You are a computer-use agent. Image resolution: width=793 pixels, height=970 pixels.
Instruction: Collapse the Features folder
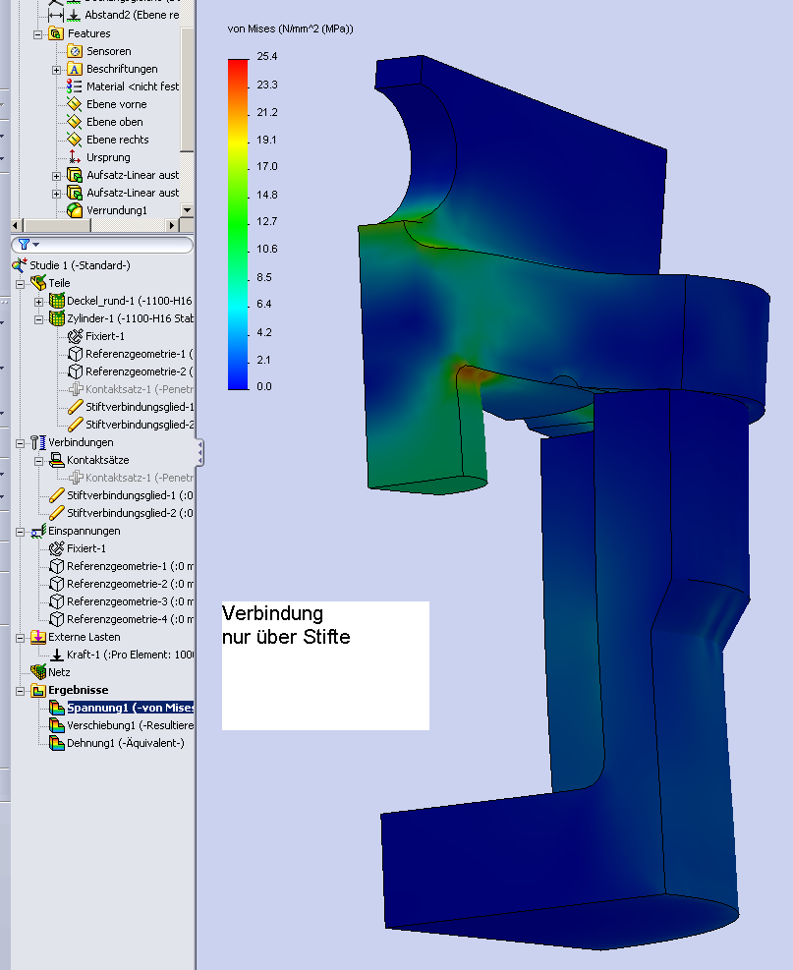pyautogui.click(x=37, y=34)
